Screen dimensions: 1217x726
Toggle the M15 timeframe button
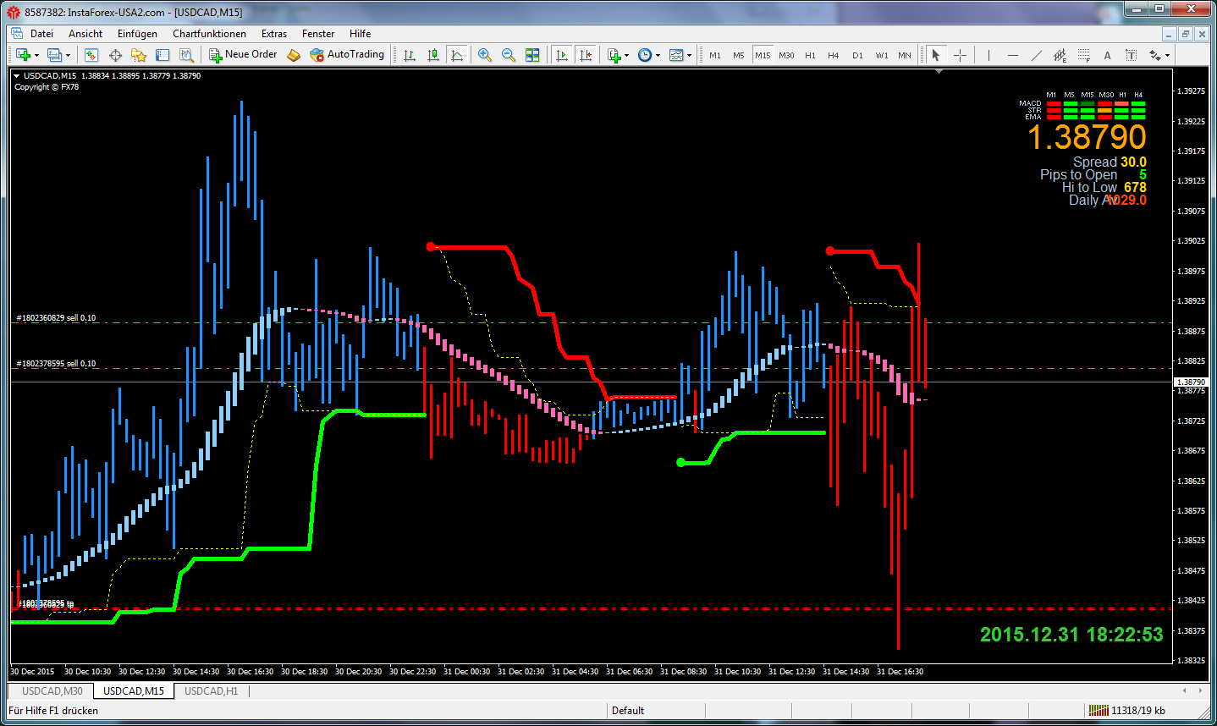coord(763,55)
